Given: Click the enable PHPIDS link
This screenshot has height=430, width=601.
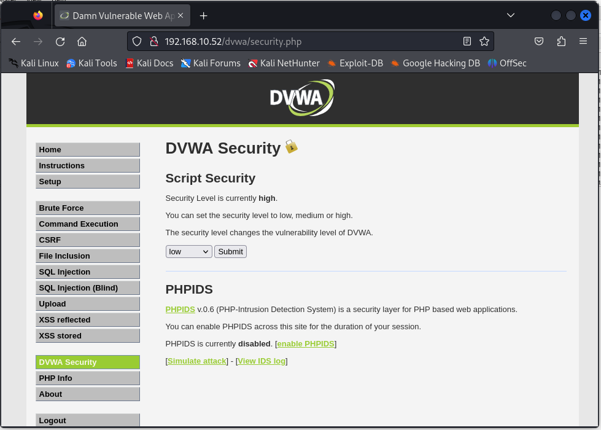Looking at the screenshot, I should click(x=306, y=344).
